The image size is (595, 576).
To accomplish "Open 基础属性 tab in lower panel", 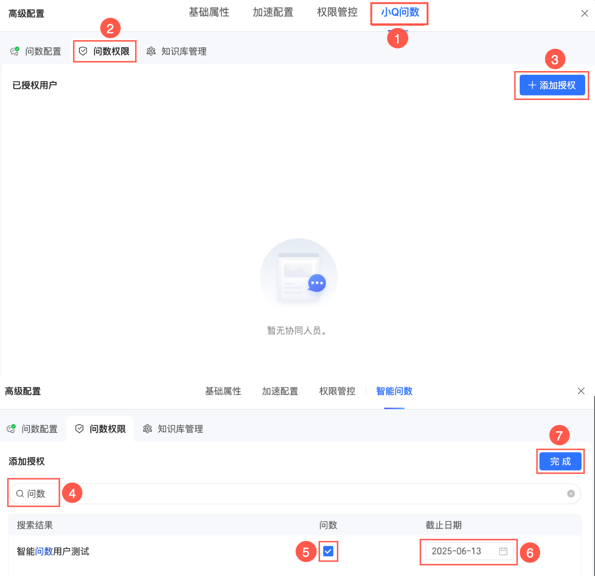I will coord(223,391).
